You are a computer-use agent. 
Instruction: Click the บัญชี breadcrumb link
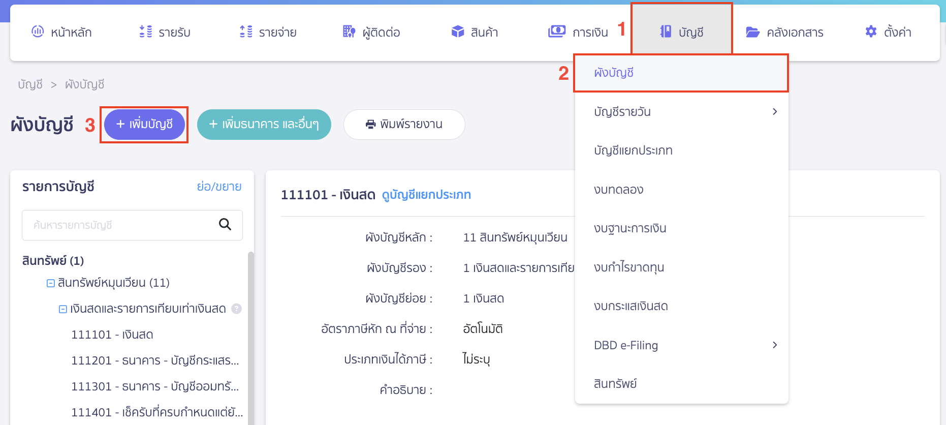[30, 84]
